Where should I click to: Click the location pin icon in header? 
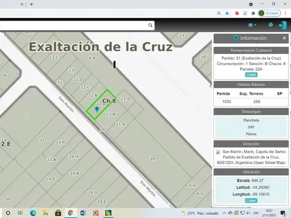coord(271,25)
